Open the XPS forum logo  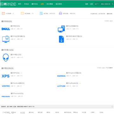[x=6, y=76]
